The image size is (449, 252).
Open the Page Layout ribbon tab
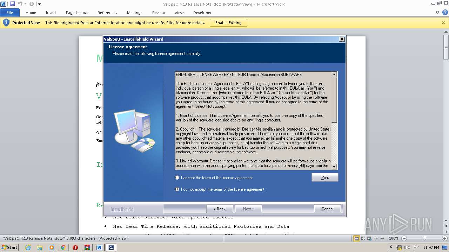point(77,13)
